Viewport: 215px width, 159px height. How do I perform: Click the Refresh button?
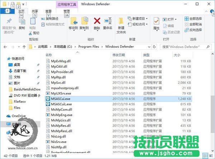154,47
